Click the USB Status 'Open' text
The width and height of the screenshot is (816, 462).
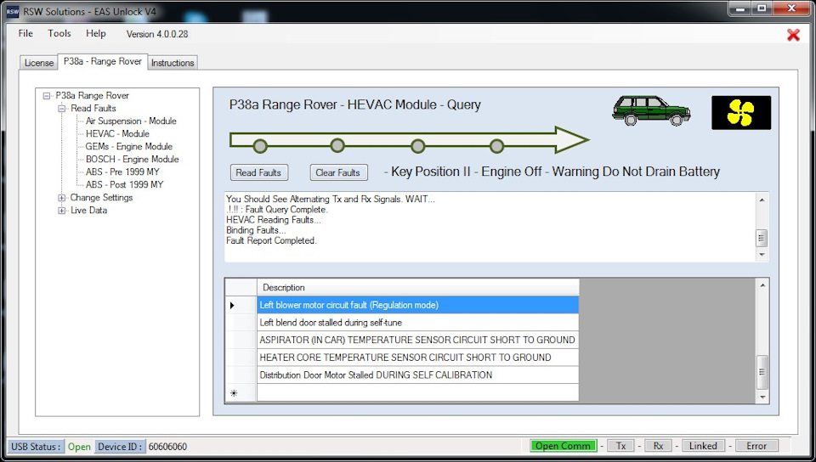pos(79,447)
